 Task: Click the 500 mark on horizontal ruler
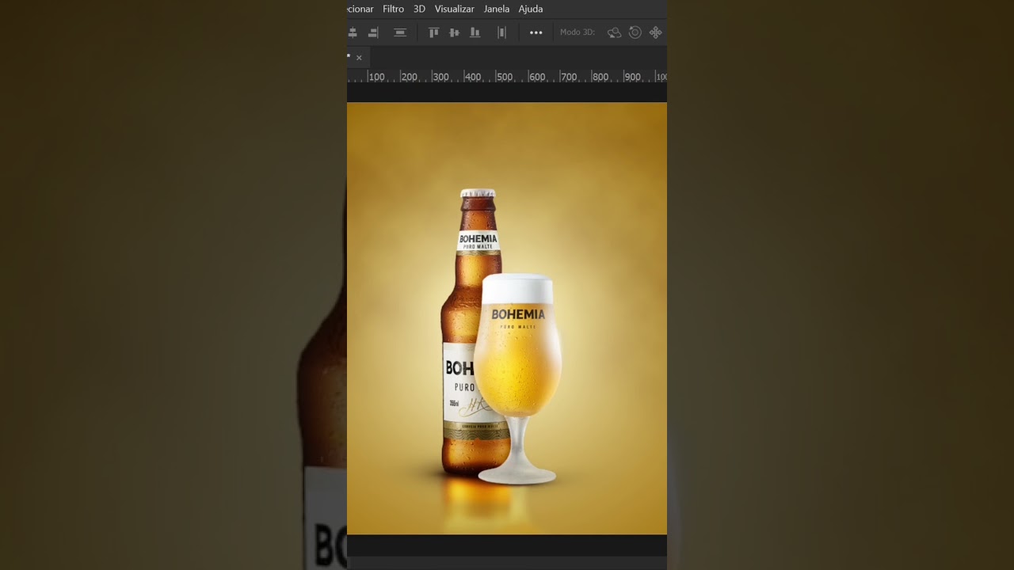[504, 77]
